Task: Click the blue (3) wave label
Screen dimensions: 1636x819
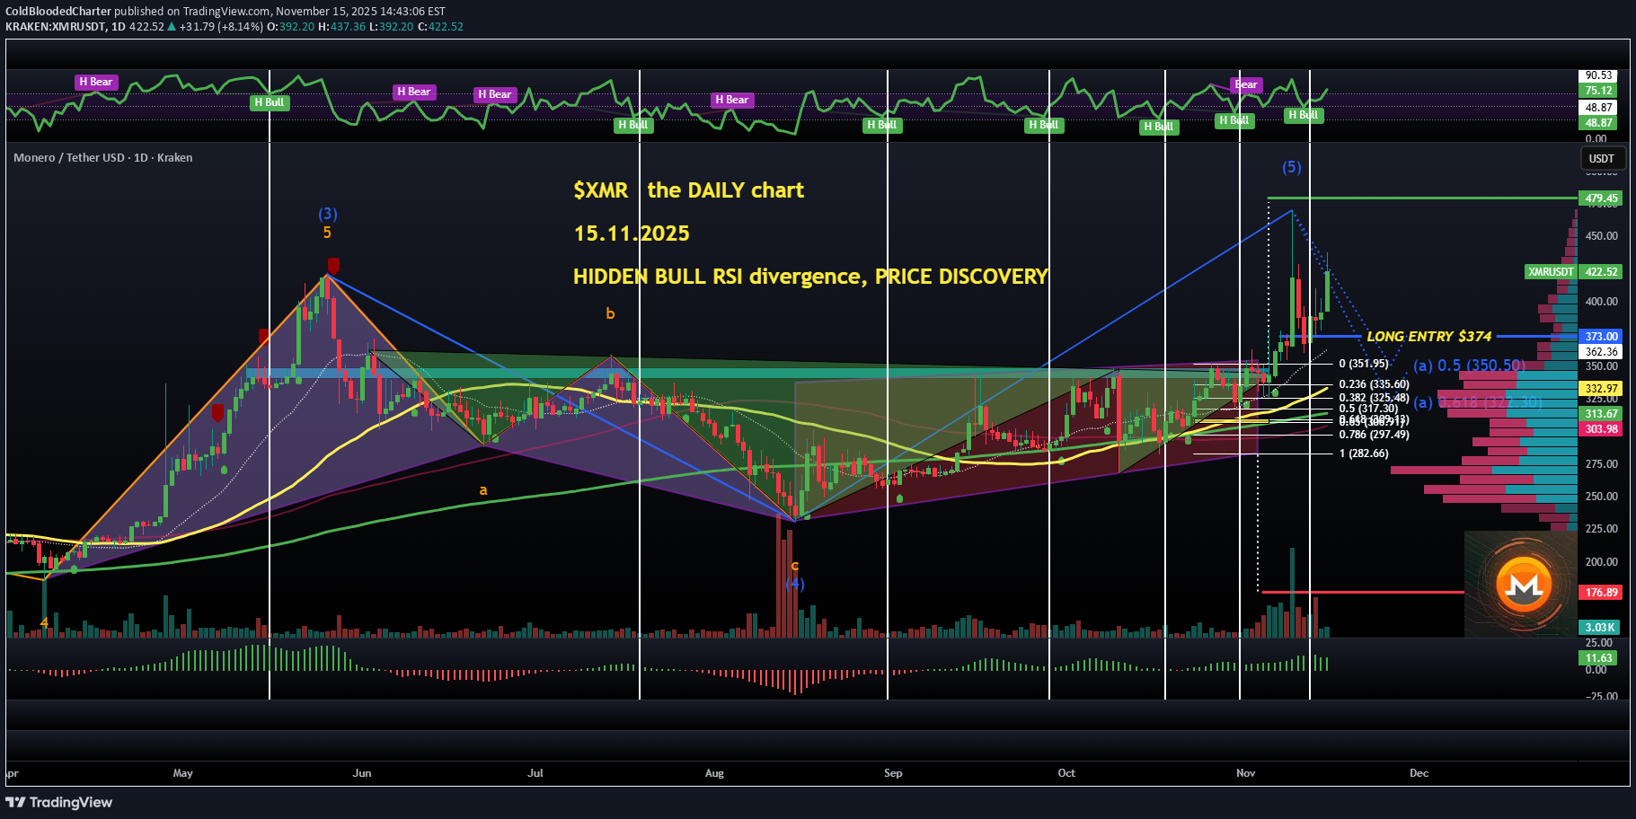Action: point(328,214)
